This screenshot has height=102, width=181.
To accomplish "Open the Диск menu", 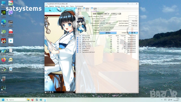I will coord(67,6).
